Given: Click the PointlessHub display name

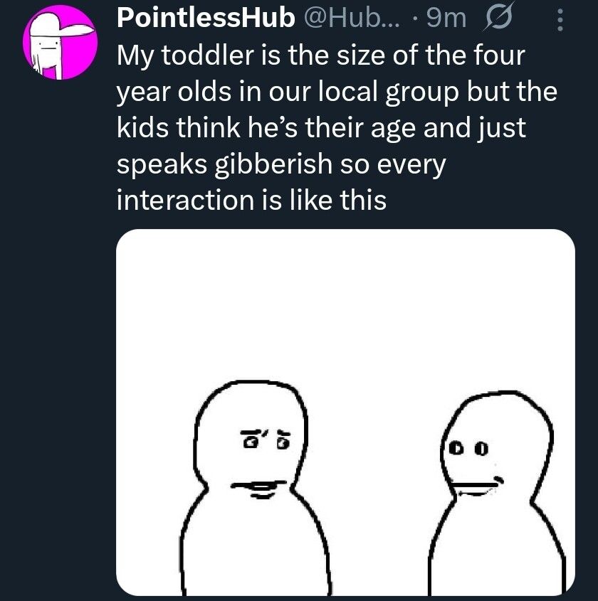Looking at the screenshot, I should pos(205,21).
